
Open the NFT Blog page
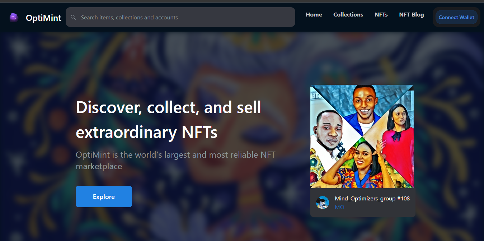click(x=412, y=15)
